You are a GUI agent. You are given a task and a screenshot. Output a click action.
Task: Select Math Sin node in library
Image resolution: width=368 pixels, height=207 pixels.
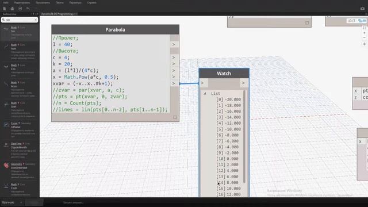[20, 32]
